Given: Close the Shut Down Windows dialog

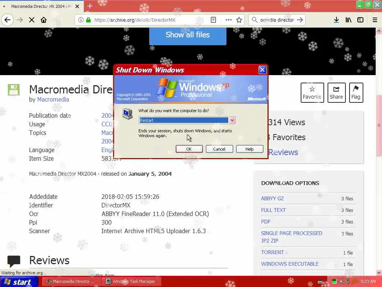Looking at the screenshot, I should point(262,70).
